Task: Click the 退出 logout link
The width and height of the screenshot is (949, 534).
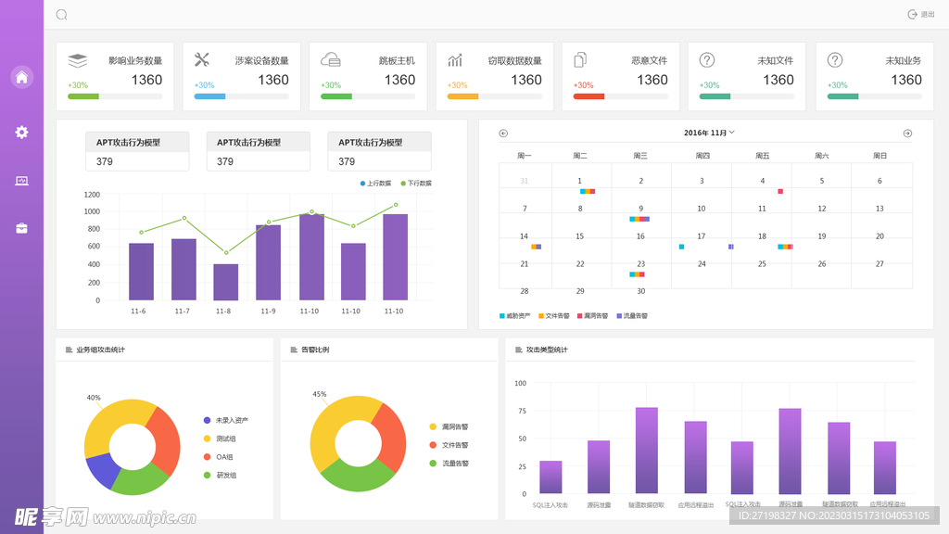Action: (x=921, y=15)
